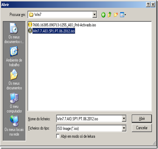
Task: Click the resize grip at dialog corner
Action: [154, 143]
